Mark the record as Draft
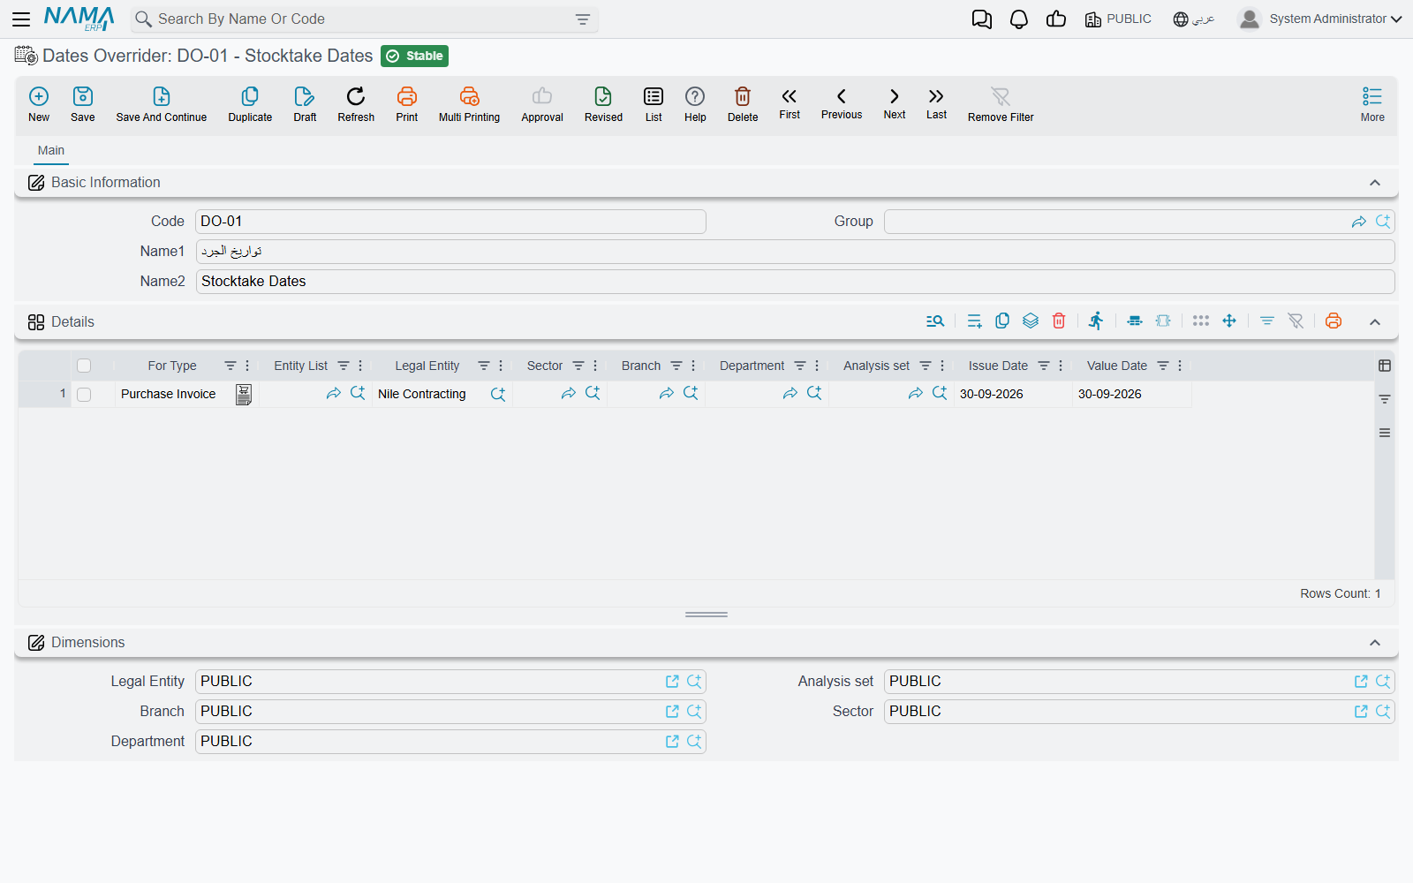Image resolution: width=1413 pixels, height=883 pixels. coord(305,104)
